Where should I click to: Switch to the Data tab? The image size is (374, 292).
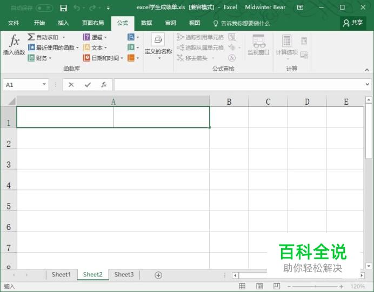click(x=146, y=23)
